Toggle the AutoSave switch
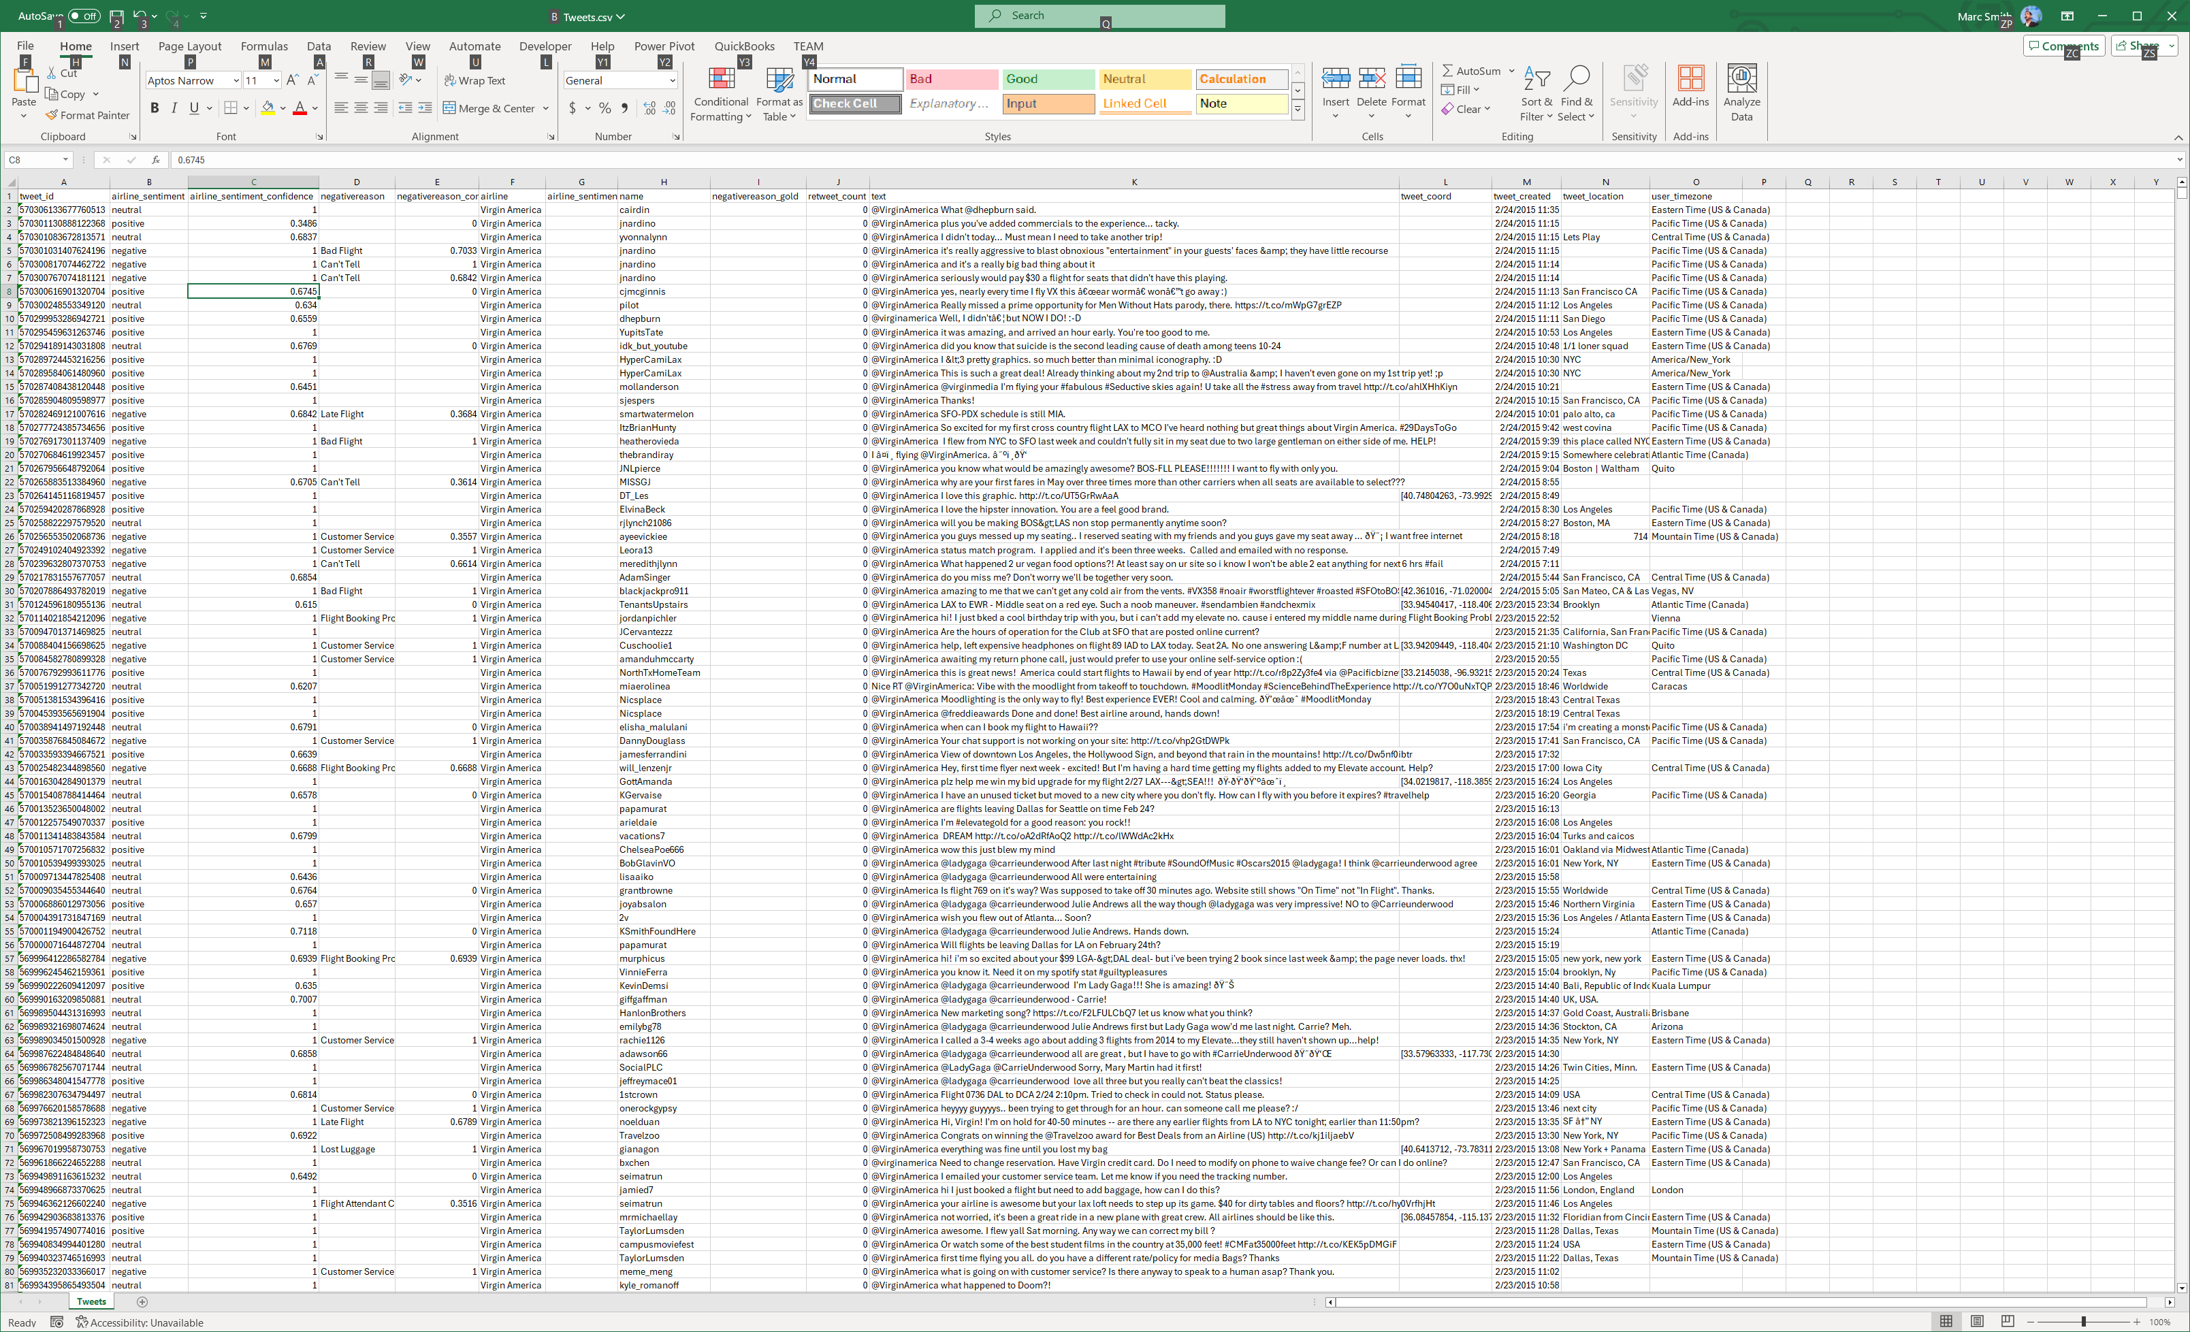Viewport: 2190px width, 1332px height. (84, 16)
